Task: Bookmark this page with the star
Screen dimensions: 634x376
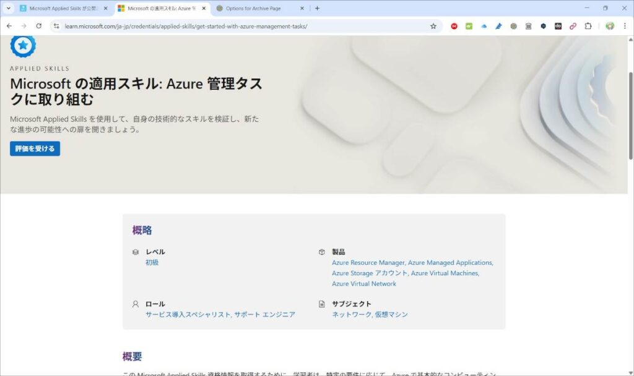Action: [x=433, y=26]
